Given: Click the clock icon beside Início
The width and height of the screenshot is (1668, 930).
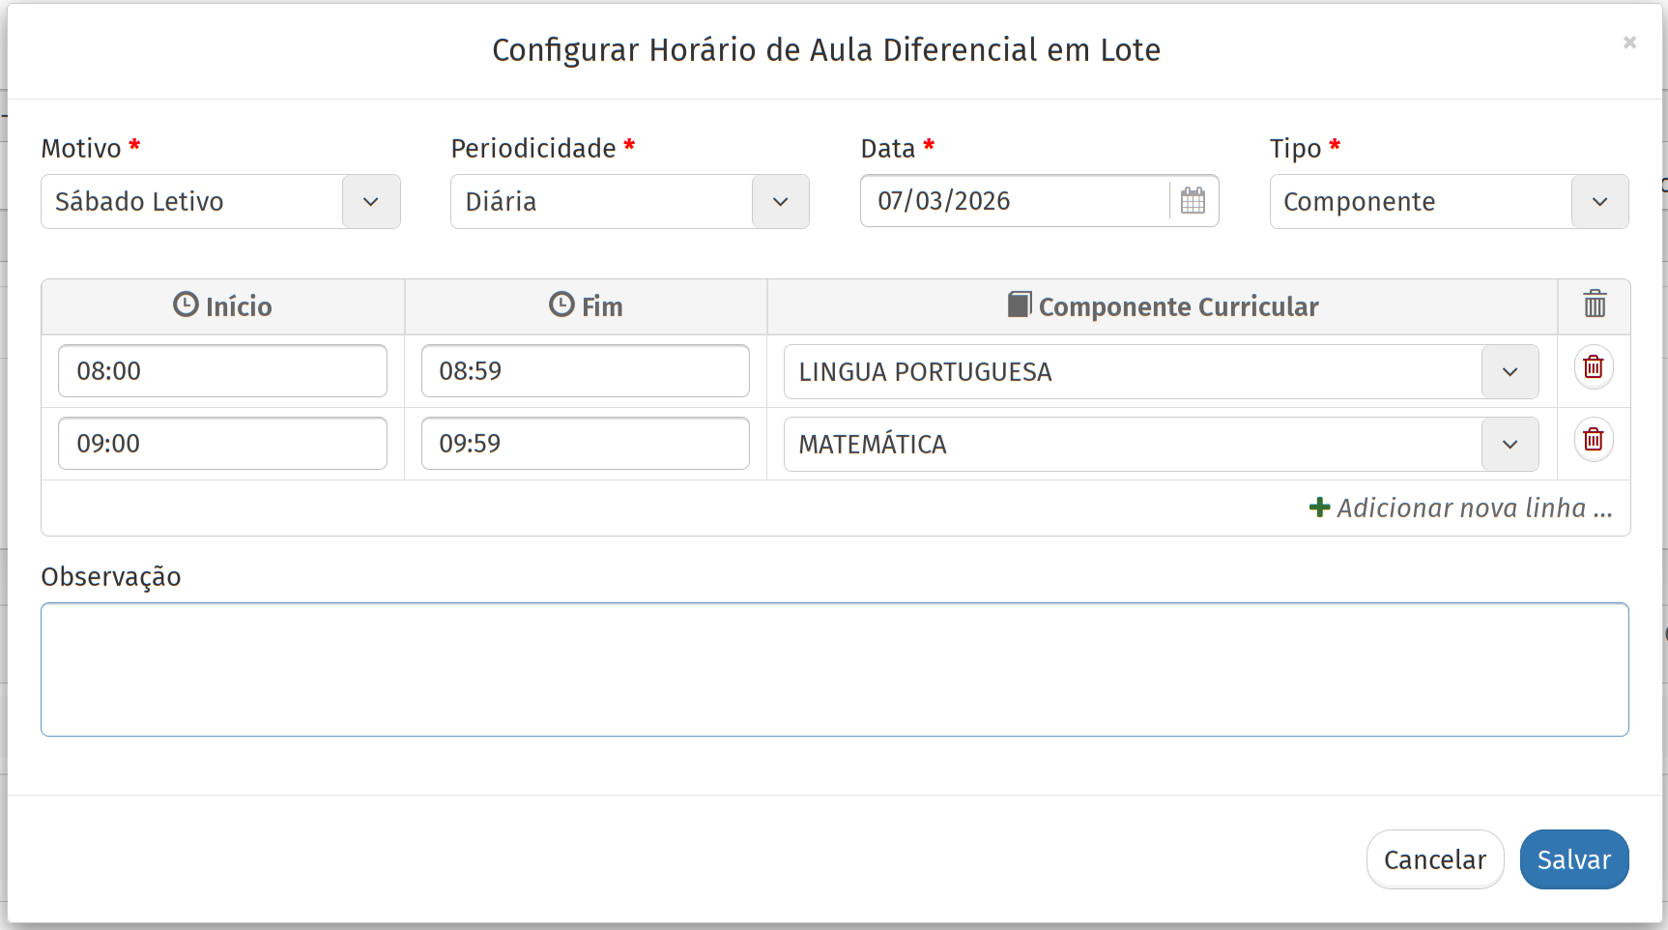Looking at the screenshot, I should pyautogui.click(x=186, y=305).
